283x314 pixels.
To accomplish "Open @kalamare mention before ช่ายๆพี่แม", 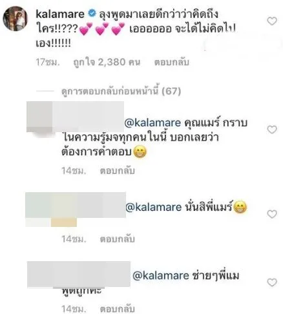I will click(x=161, y=275).
